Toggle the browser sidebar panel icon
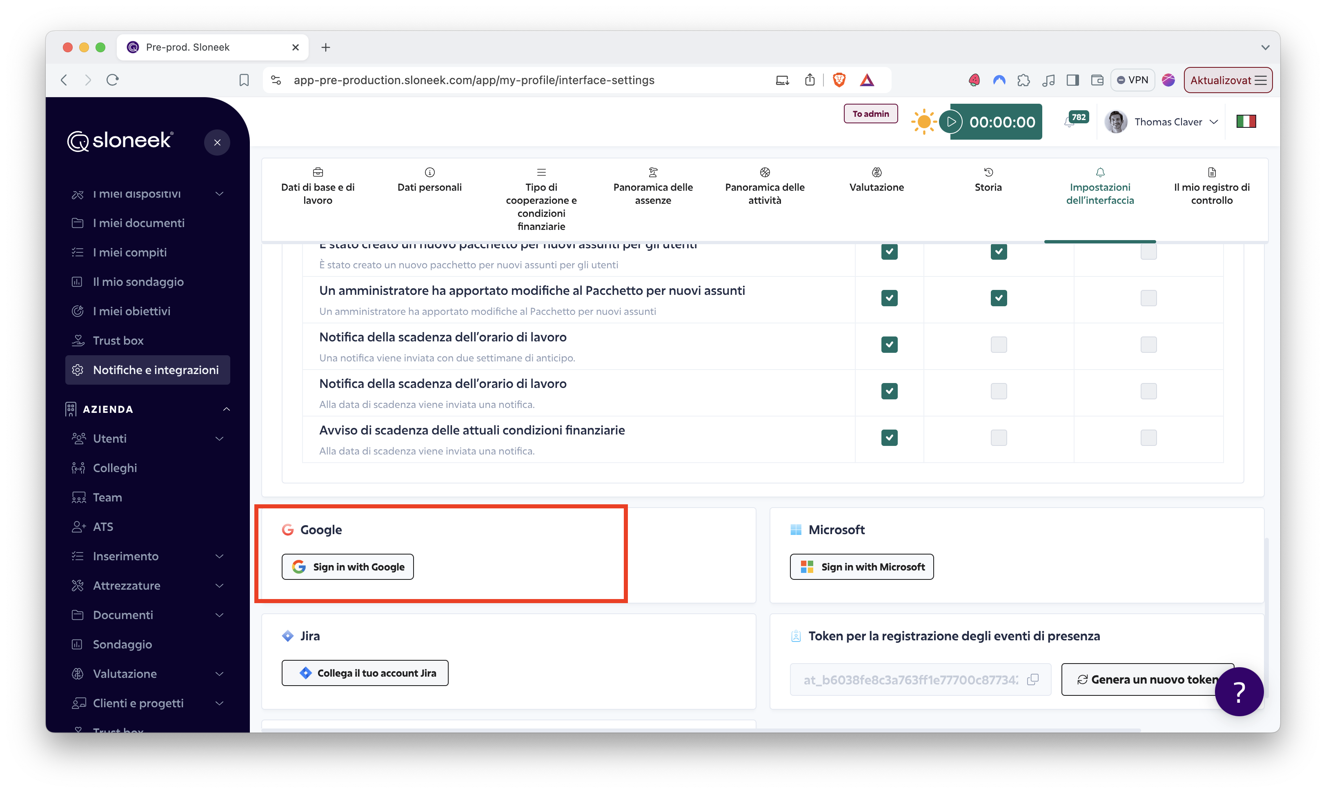1326x793 pixels. [1073, 80]
